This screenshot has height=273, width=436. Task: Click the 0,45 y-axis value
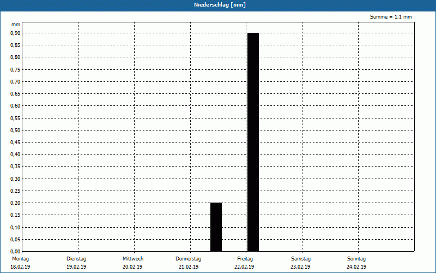15,143
